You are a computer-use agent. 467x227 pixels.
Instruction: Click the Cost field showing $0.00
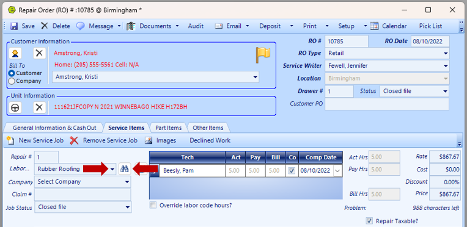point(444,169)
